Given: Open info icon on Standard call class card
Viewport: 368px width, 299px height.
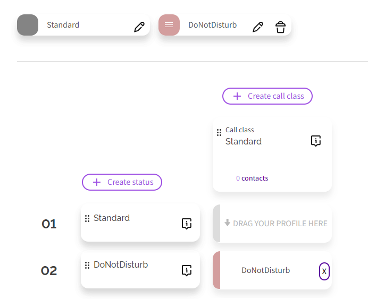Looking at the screenshot, I should coord(316,141).
